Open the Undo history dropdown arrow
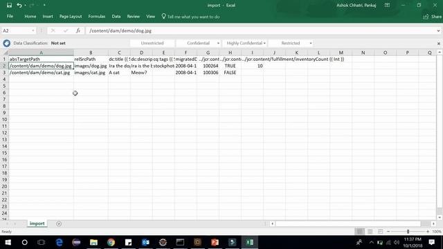This screenshot has height=249, width=443. (25, 6)
